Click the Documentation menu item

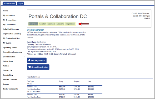(x=9, y=57)
